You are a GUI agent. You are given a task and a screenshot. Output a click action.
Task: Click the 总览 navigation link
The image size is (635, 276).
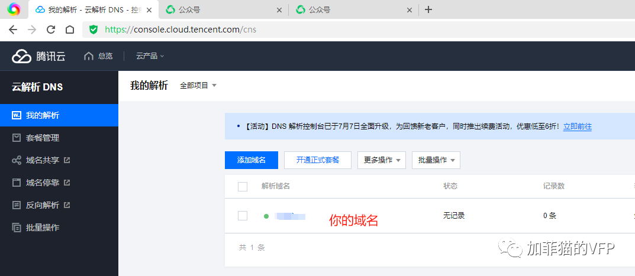(x=98, y=56)
